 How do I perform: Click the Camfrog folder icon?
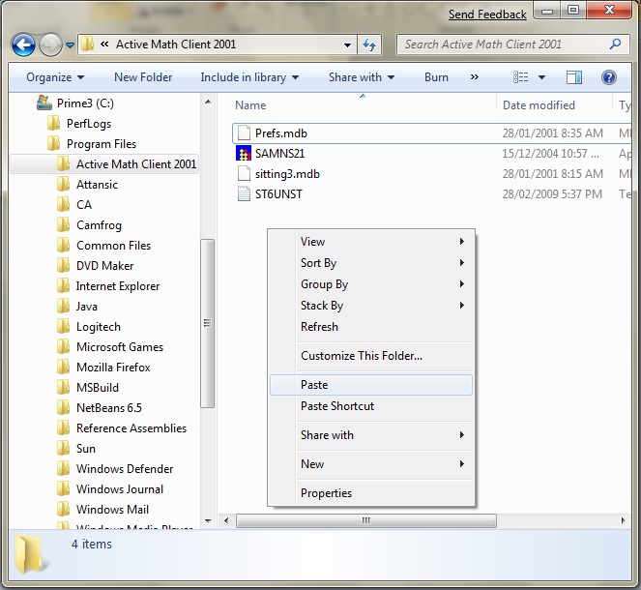(x=63, y=225)
